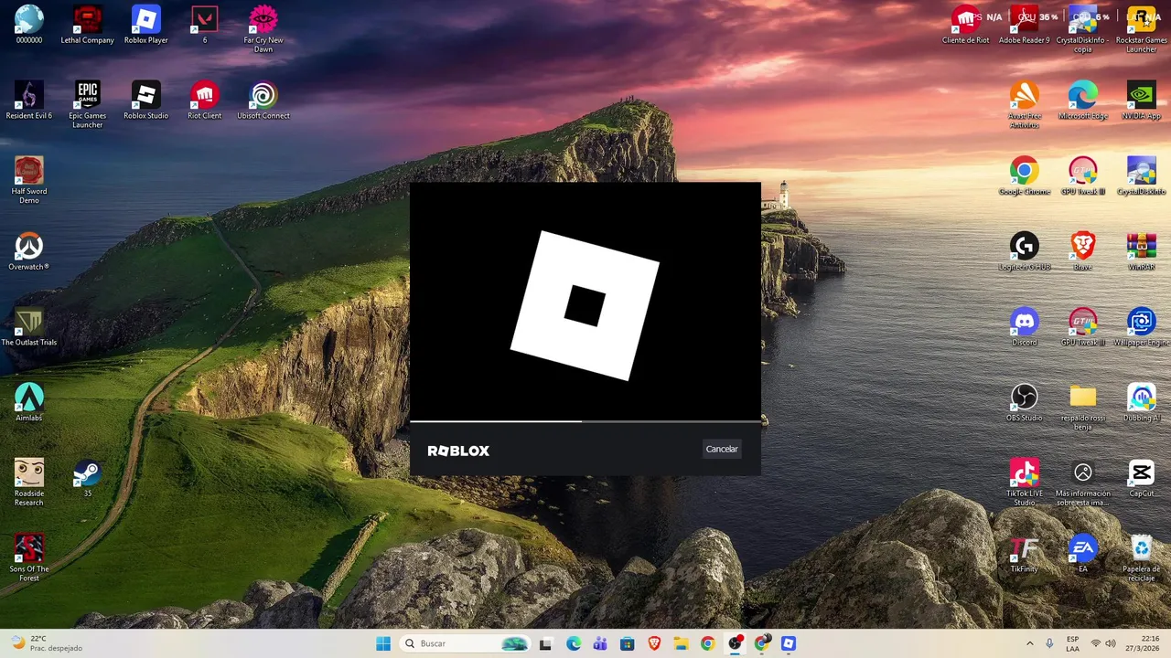Viewport: 1171px width, 658px height.
Task: Click the Roblox tilted-square logo image
Action: coord(585,305)
